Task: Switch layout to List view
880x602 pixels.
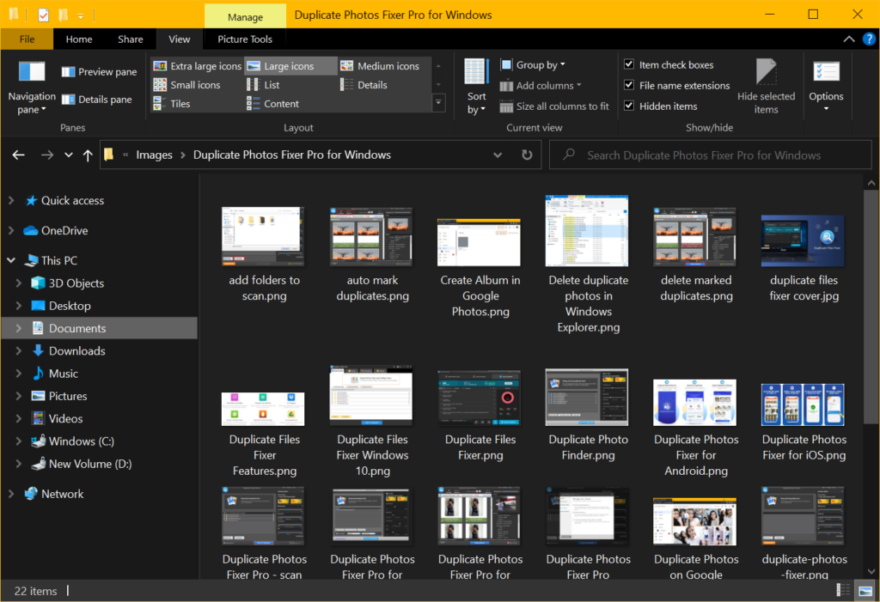Action: coord(263,85)
